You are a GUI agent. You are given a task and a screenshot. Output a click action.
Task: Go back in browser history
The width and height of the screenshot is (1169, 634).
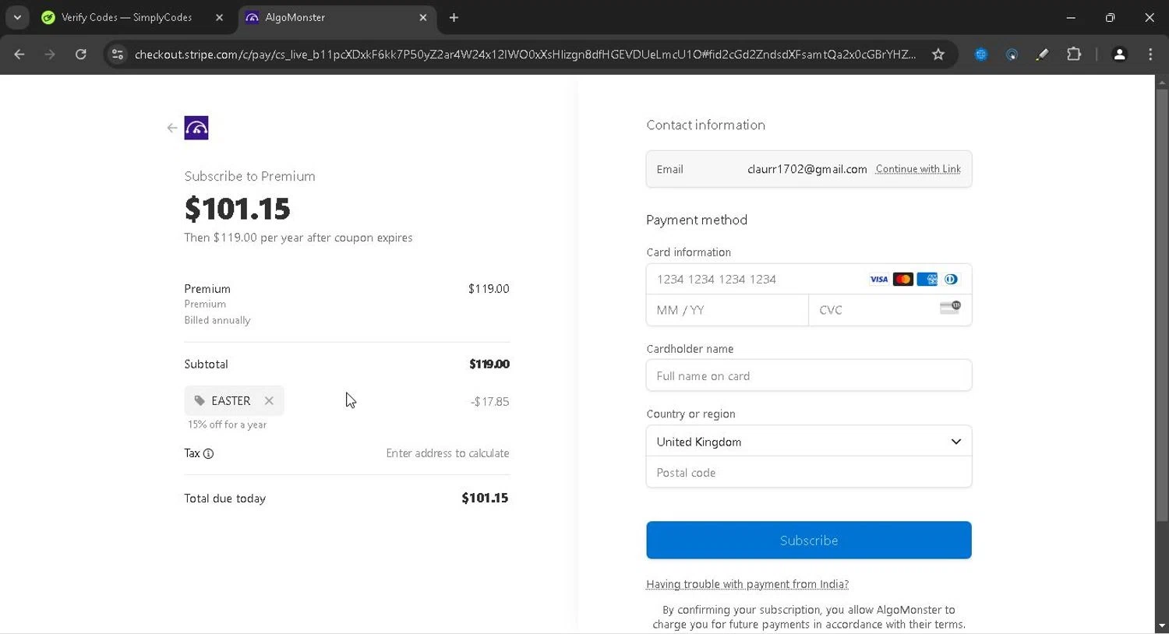click(19, 55)
